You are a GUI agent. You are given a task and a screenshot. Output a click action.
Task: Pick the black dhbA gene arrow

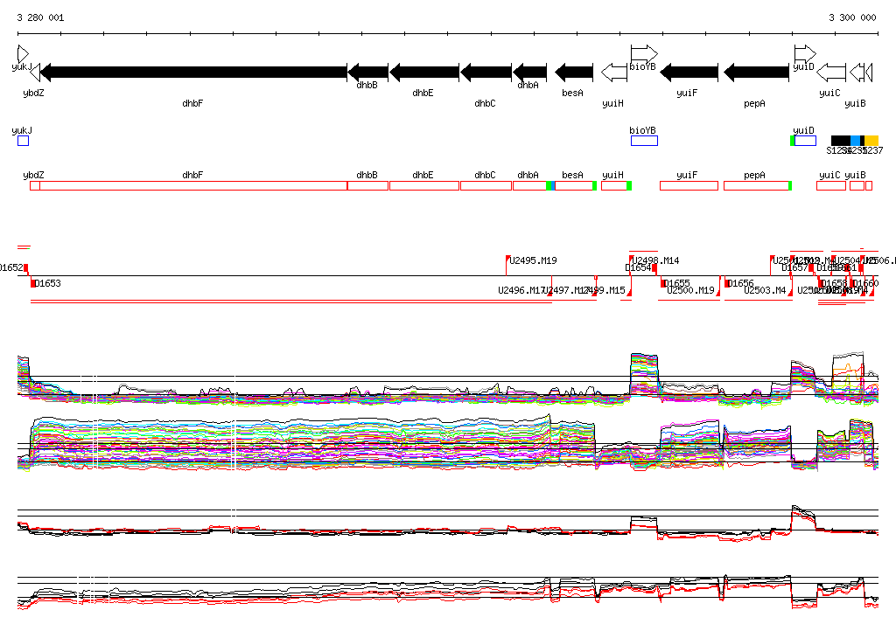(529, 73)
